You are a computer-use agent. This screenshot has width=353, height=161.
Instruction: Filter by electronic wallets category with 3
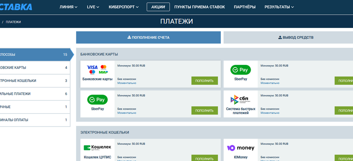point(35,80)
